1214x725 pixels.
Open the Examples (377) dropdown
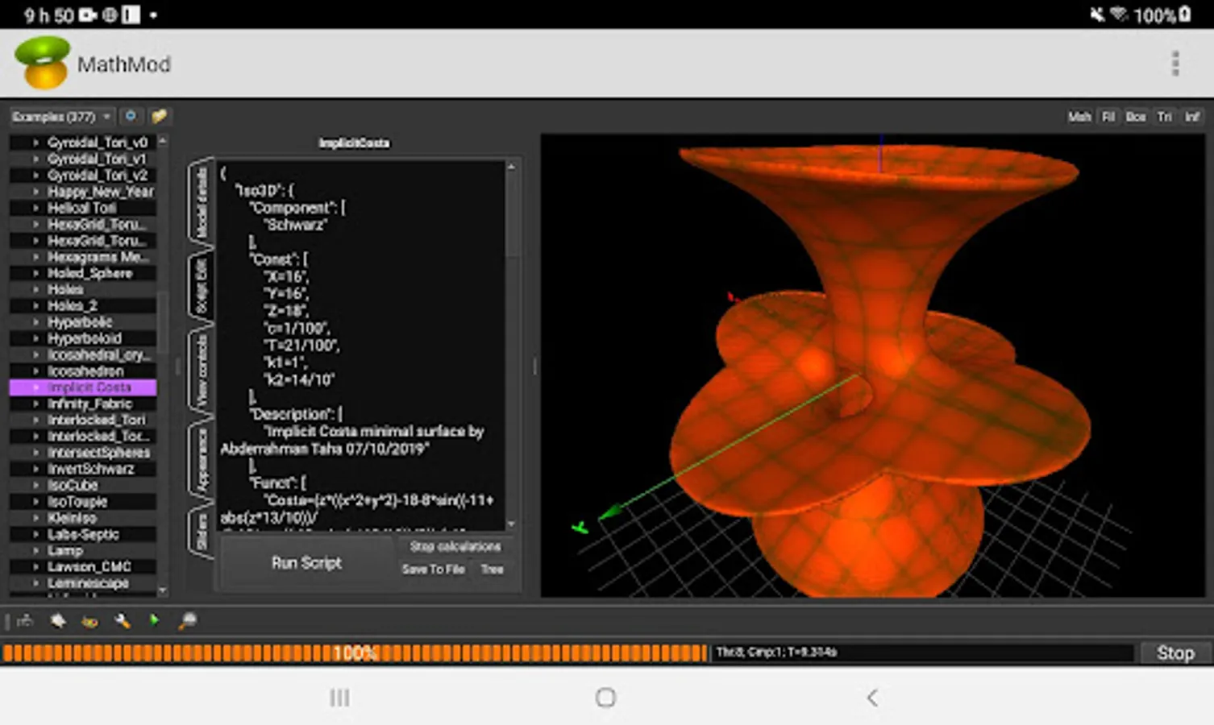[61, 117]
